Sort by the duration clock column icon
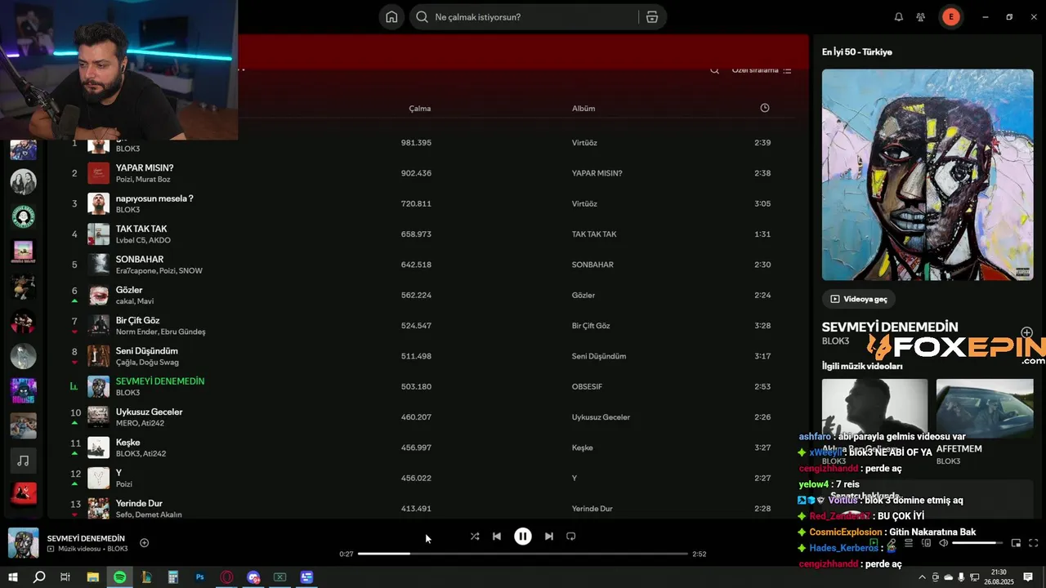Viewport: 1046px width, 588px height. click(x=765, y=108)
